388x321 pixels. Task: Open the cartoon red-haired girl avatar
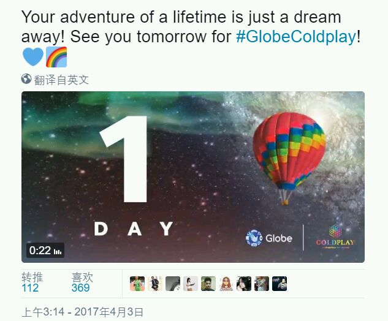[x=226, y=284]
